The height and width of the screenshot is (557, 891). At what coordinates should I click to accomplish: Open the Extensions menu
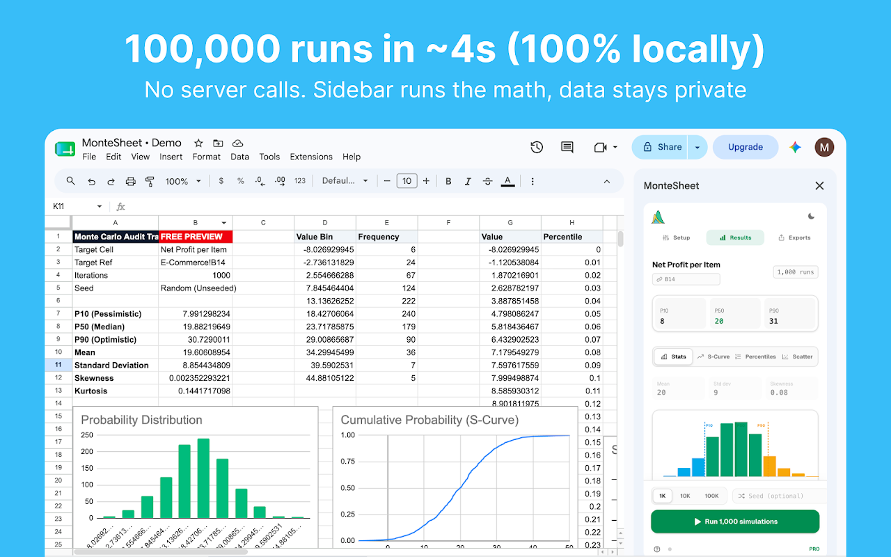click(311, 157)
